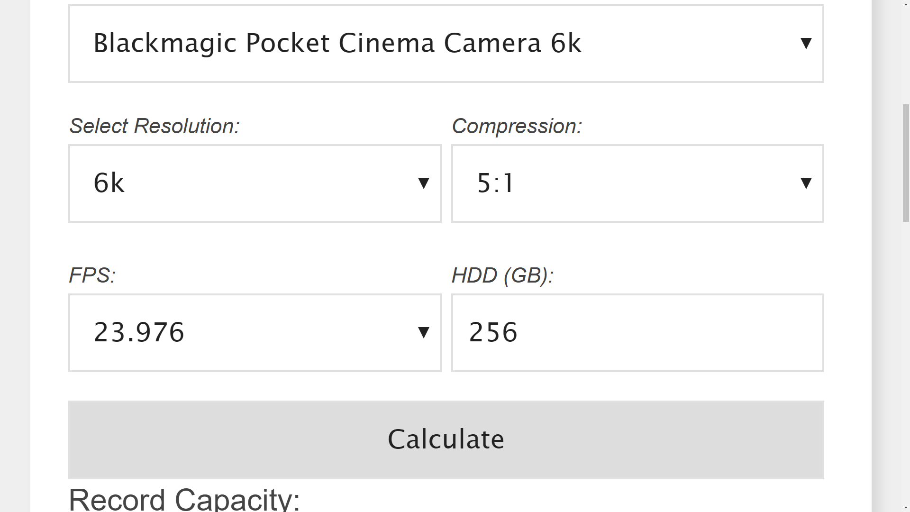Click the scrollbar down arrow
910x512 pixels.
[906, 508]
